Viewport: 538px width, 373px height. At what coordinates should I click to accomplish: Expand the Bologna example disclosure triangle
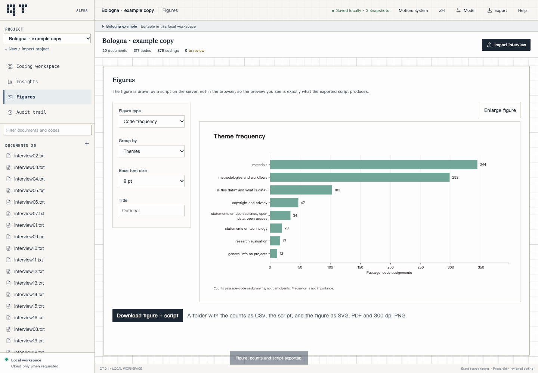coord(103,26)
